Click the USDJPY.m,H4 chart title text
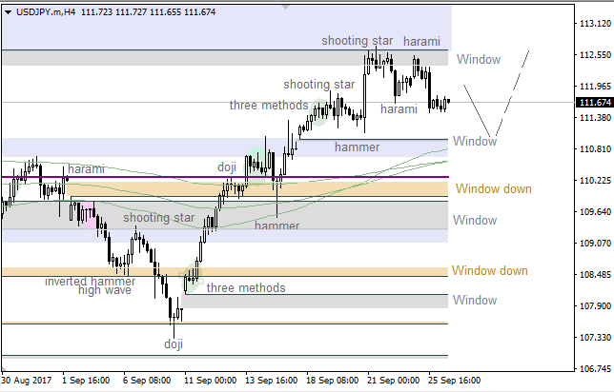The width and height of the screenshot is (614, 392). 48,10
